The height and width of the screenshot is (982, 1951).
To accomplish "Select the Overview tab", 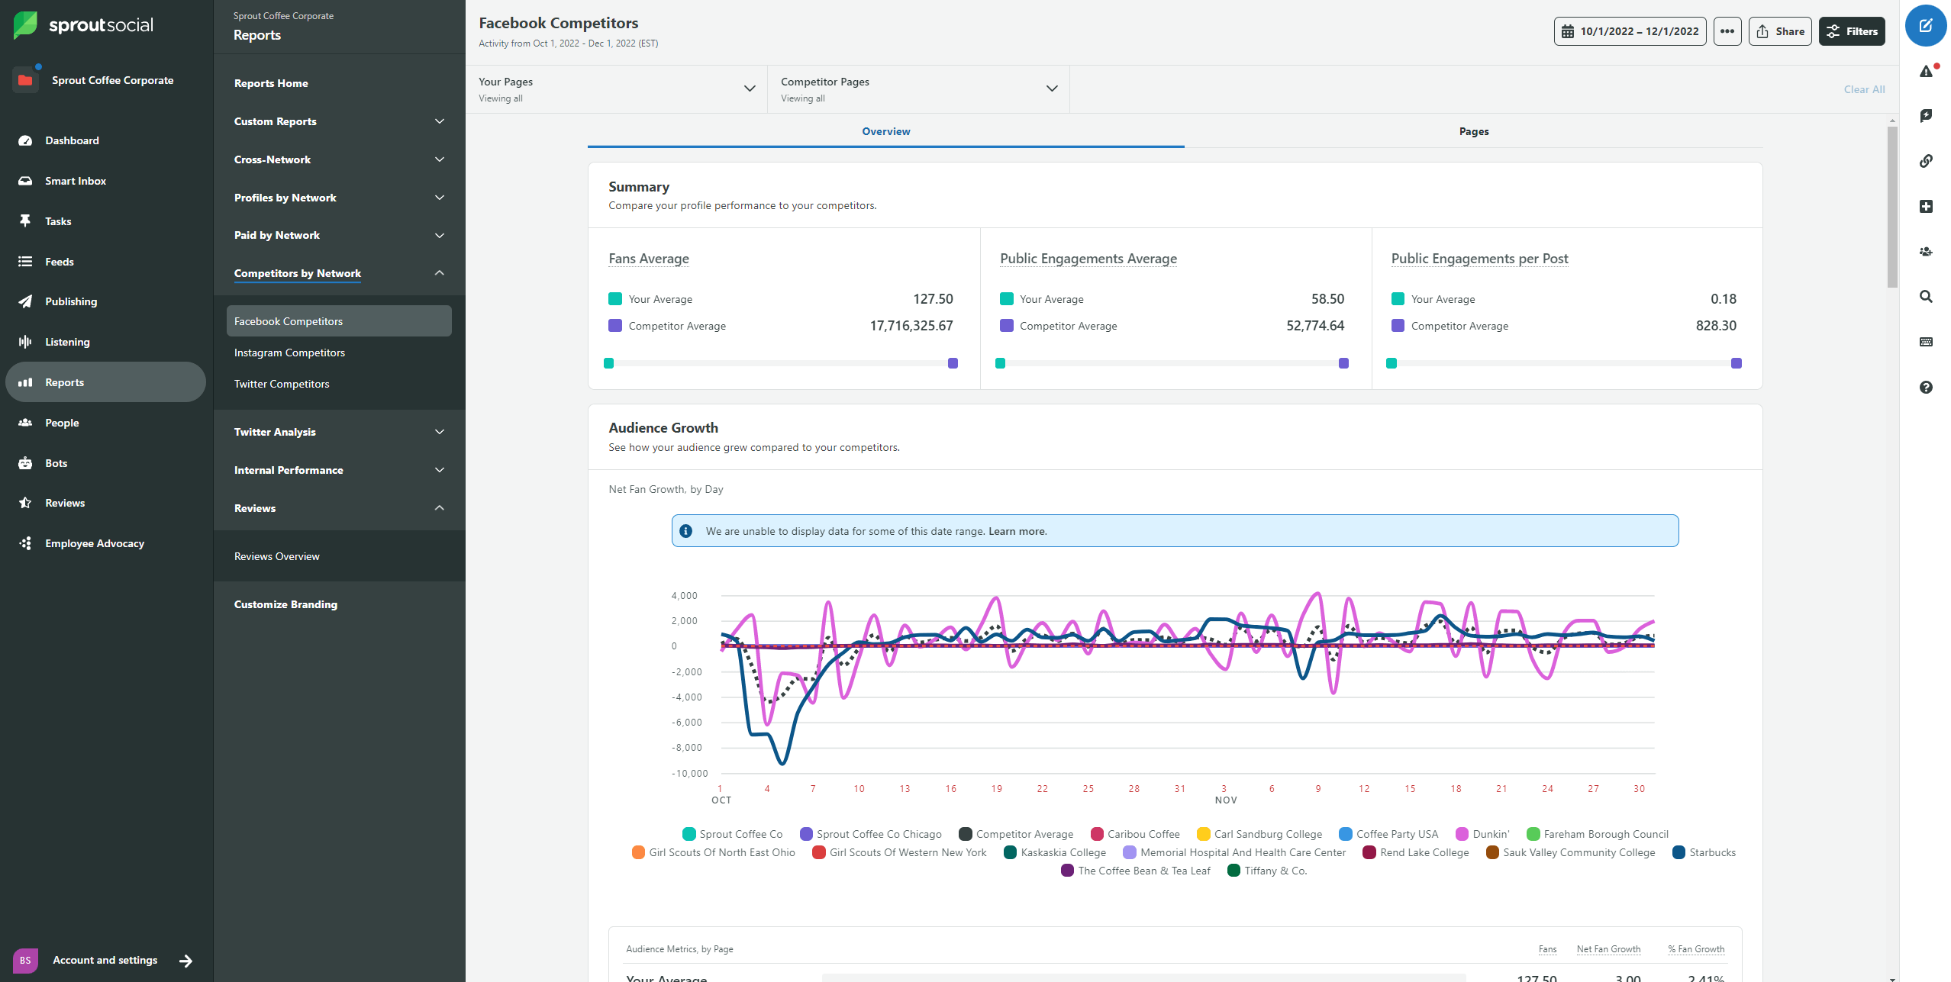I will point(885,130).
